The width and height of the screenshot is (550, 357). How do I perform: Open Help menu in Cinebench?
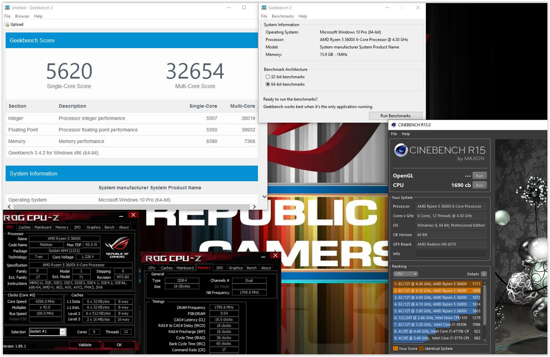point(405,134)
